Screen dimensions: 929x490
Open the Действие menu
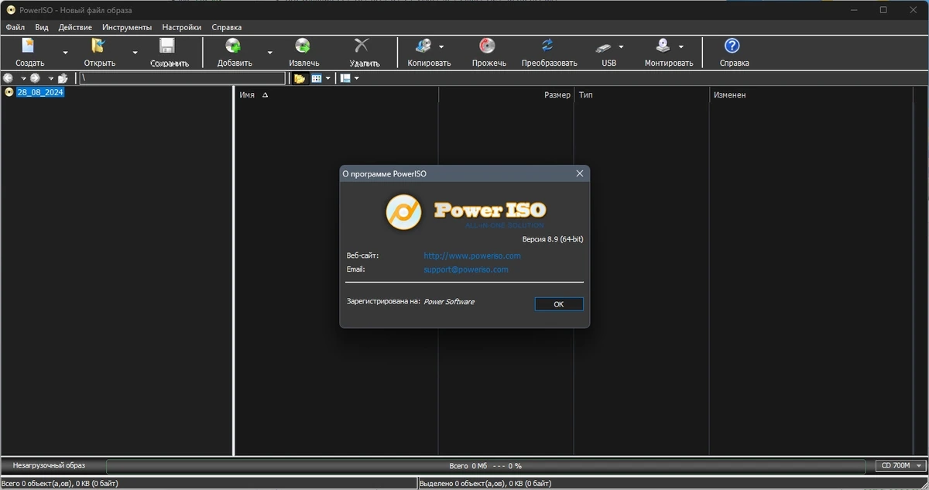(x=75, y=27)
